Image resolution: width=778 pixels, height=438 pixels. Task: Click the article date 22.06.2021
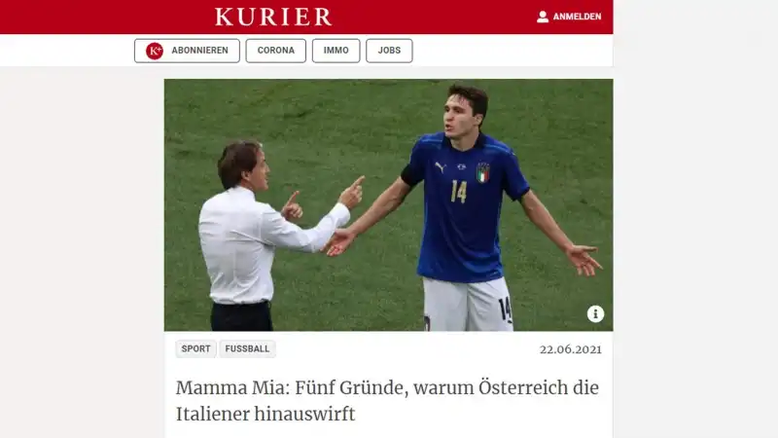click(x=571, y=349)
